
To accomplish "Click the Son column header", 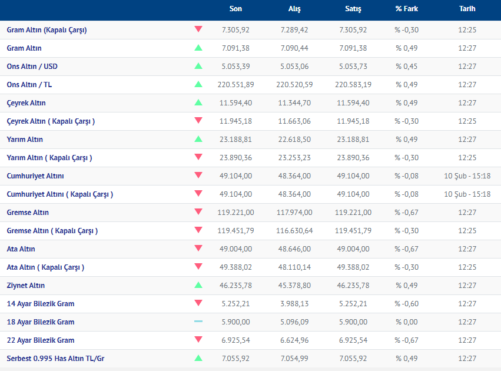I will tap(235, 9).
